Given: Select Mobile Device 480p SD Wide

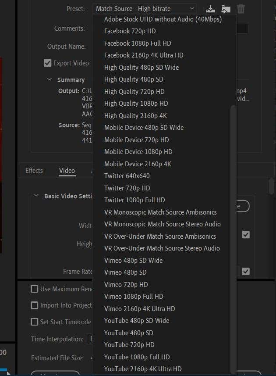Looking at the screenshot, I should click(144, 128).
